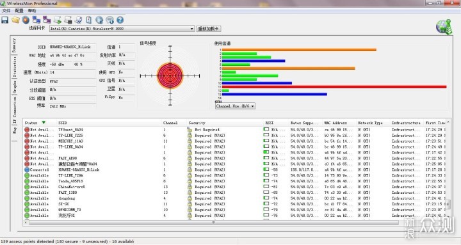
Task: Click the 重新加载卡 reload cards button
Action: pos(209,29)
